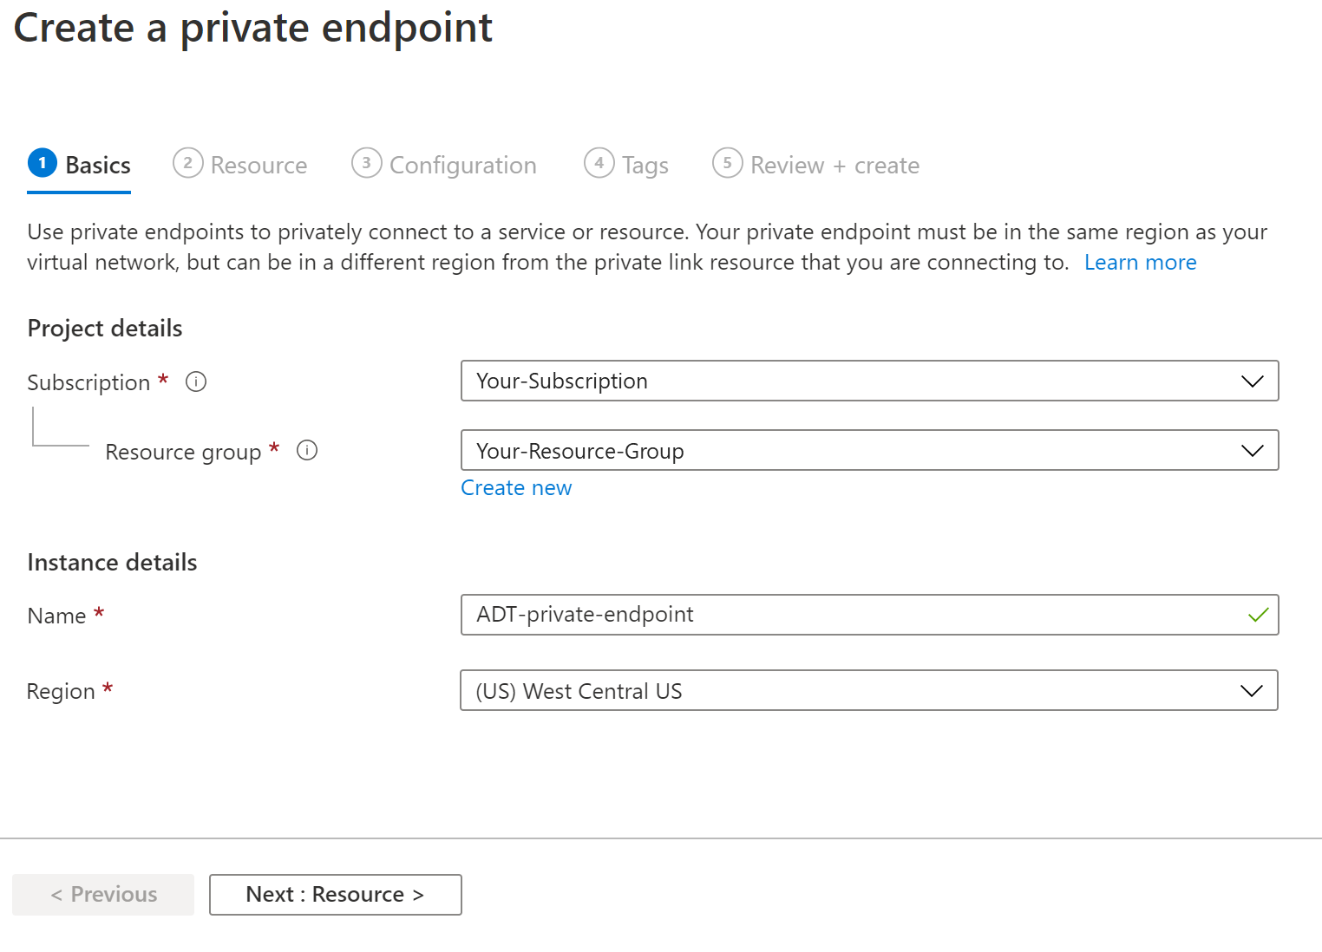Image resolution: width=1322 pixels, height=952 pixels.
Task: Open the Region dropdown
Action: pyautogui.click(x=869, y=690)
